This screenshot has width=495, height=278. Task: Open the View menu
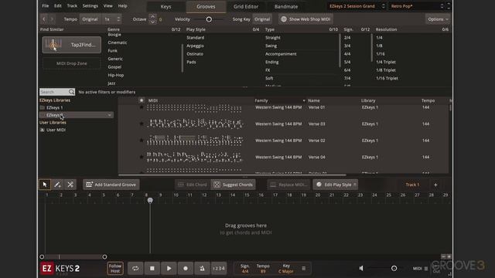click(108, 5)
